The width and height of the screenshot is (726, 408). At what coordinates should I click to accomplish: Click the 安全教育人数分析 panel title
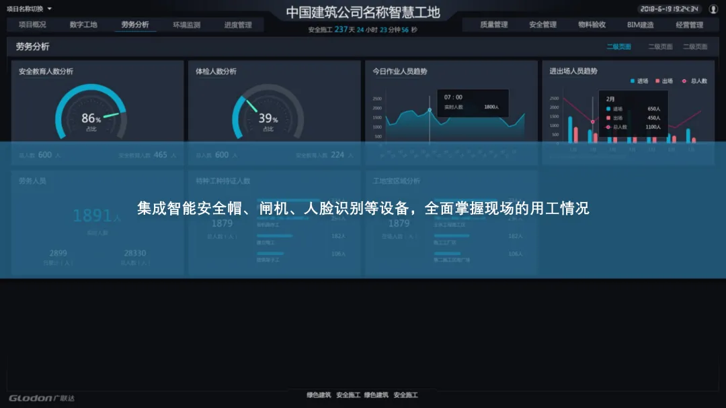pos(46,71)
